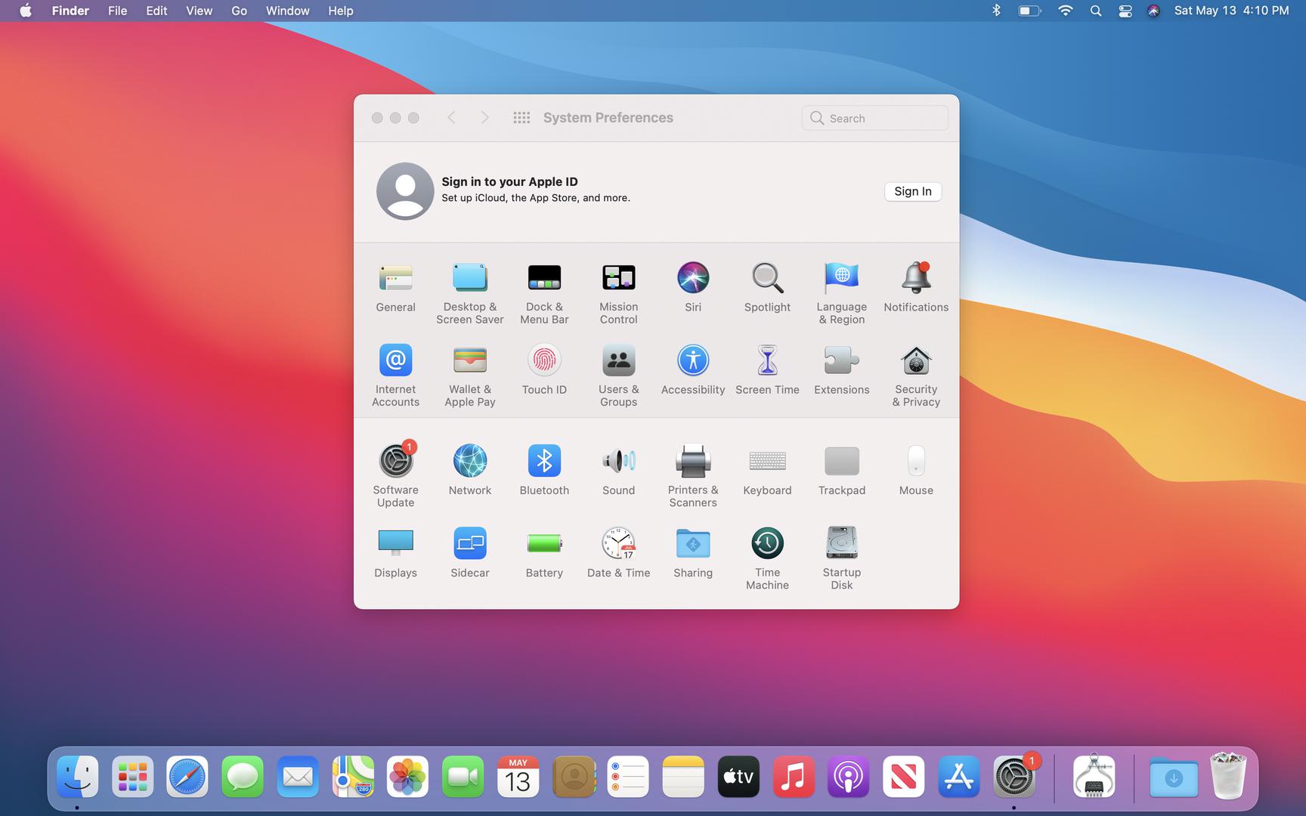The height and width of the screenshot is (816, 1306).
Task: Open Sharing preferences
Action: (693, 552)
